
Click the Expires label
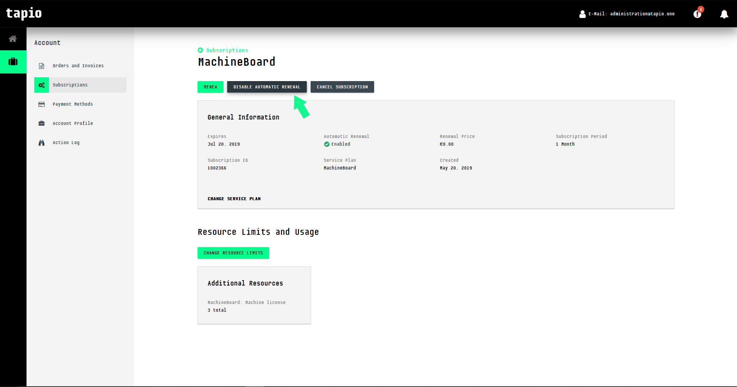(217, 136)
